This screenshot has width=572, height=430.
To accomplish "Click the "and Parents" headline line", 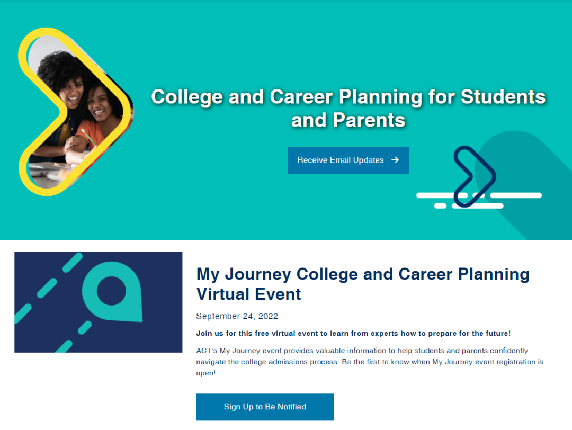I will pos(348,121).
